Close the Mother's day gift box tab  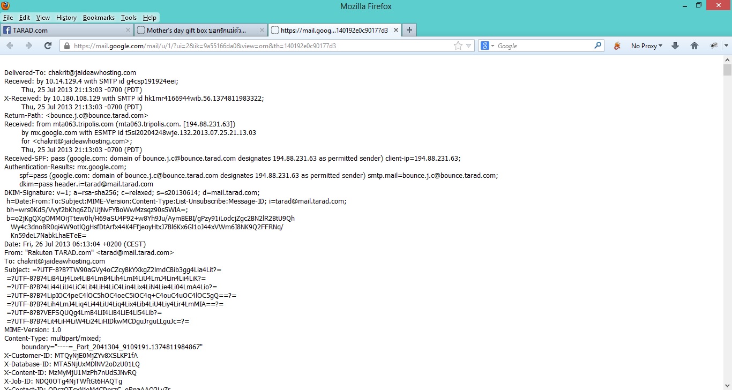coord(262,31)
